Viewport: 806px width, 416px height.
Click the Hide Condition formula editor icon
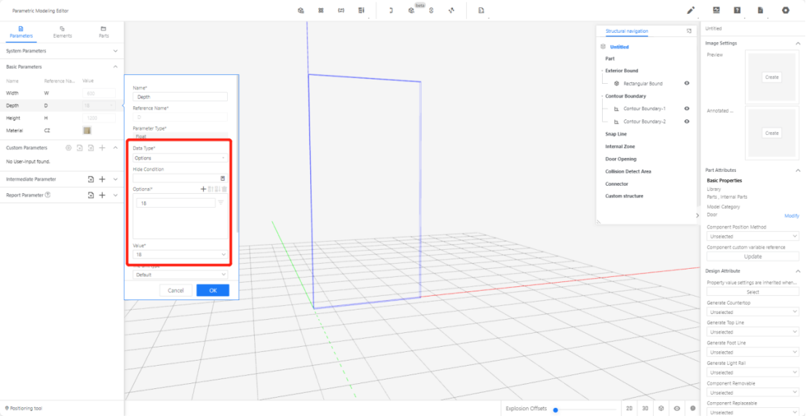click(x=223, y=178)
